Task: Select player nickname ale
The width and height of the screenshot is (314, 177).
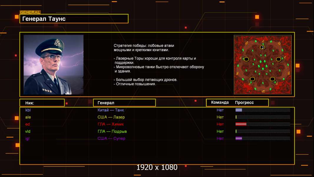Action: tap(28, 117)
